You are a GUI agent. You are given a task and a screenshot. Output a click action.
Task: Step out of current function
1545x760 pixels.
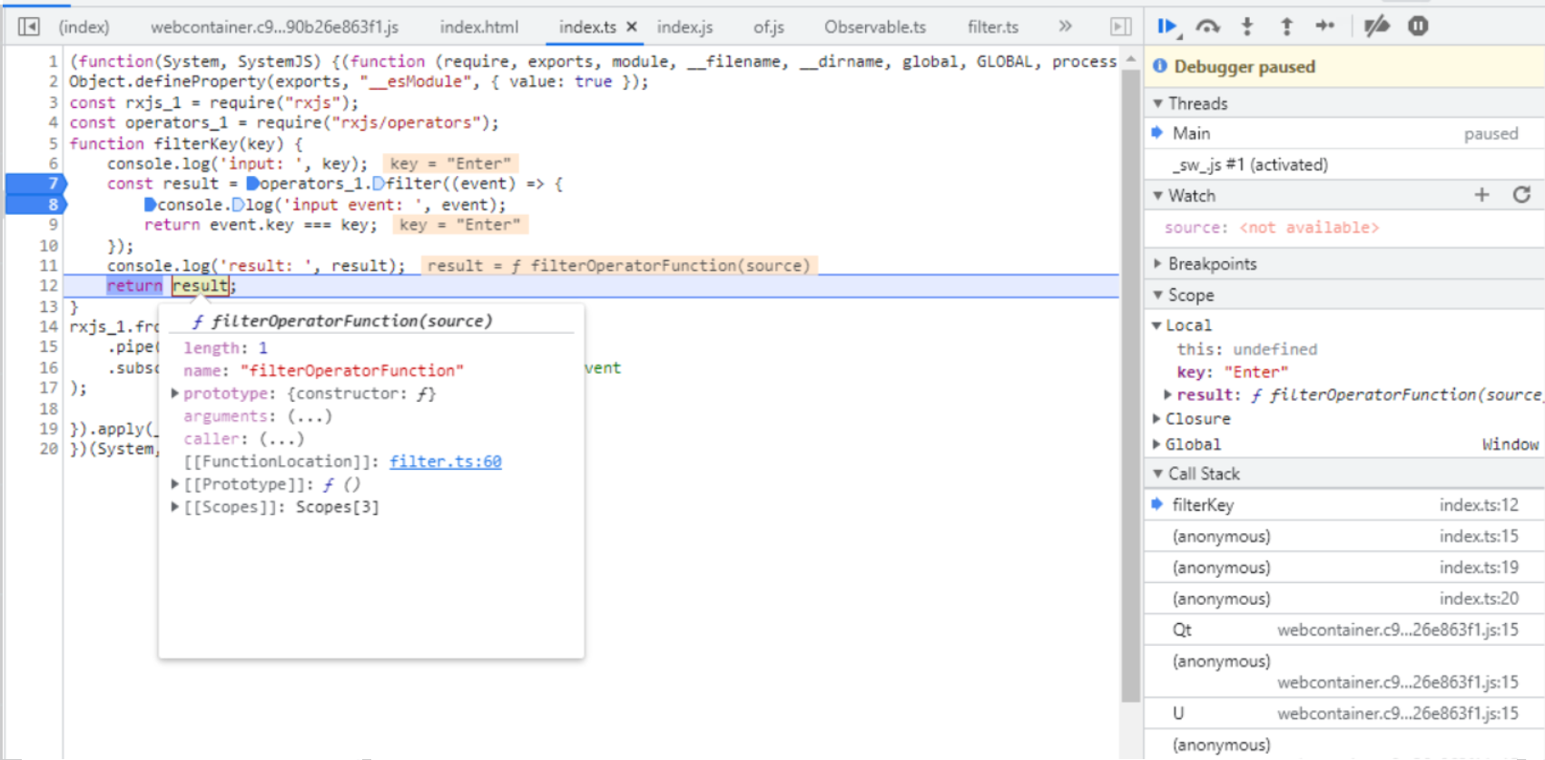[x=1286, y=26]
